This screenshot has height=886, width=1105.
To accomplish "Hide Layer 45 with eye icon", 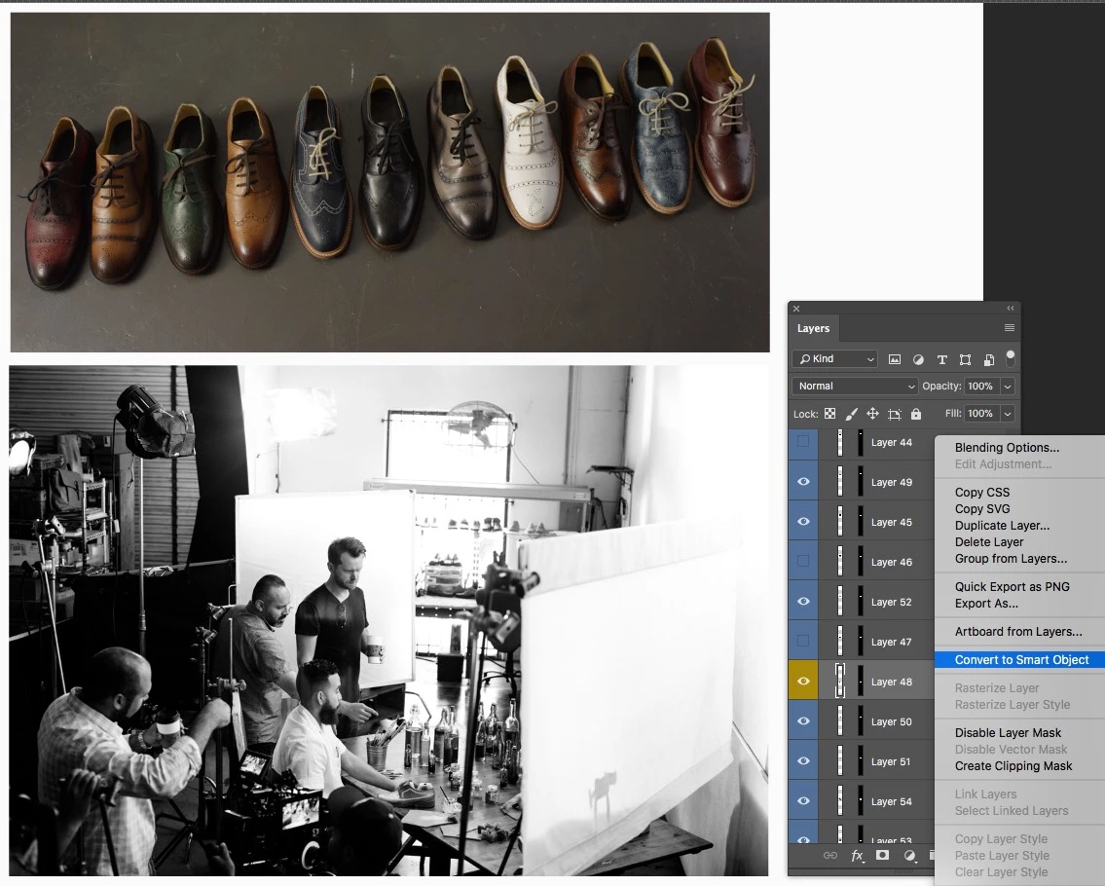I will click(x=802, y=522).
